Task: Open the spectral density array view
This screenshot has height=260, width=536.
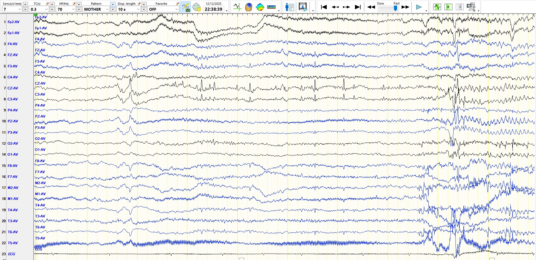Action: coord(271,7)
